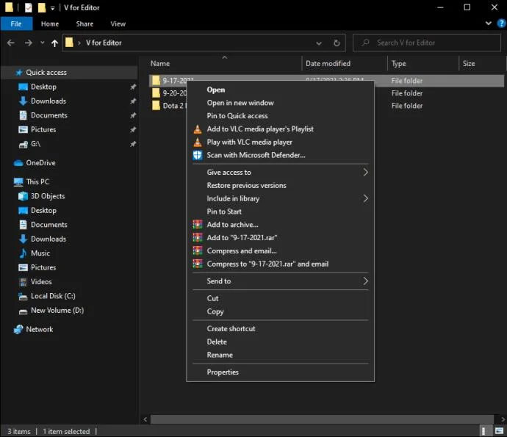Switch to large thumbnails view icon
The height and width of the screenshot is (437, 507).
499,430
